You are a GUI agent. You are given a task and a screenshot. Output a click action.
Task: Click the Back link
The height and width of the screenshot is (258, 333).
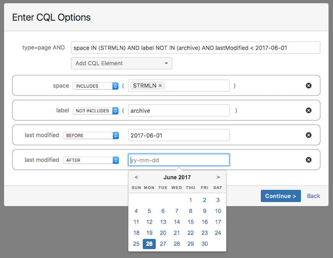click(313, 196)
